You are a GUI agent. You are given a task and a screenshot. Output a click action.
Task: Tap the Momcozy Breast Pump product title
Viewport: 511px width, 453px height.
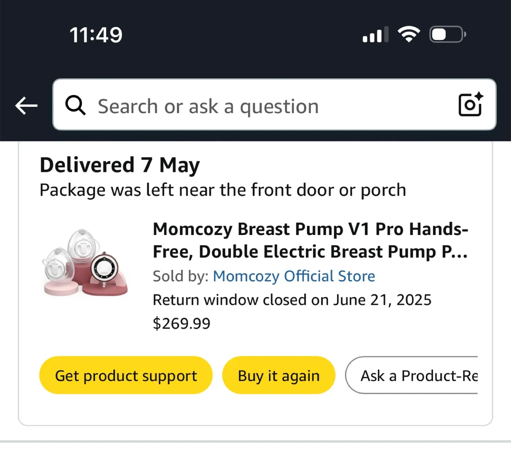tap(310, 240)
